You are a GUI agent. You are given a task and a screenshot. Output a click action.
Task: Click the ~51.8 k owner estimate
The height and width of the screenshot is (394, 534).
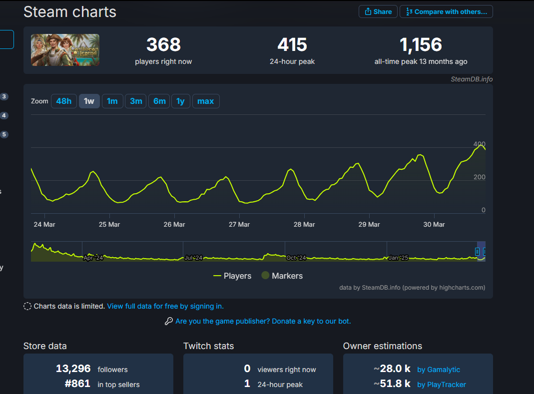coord(392,384)
